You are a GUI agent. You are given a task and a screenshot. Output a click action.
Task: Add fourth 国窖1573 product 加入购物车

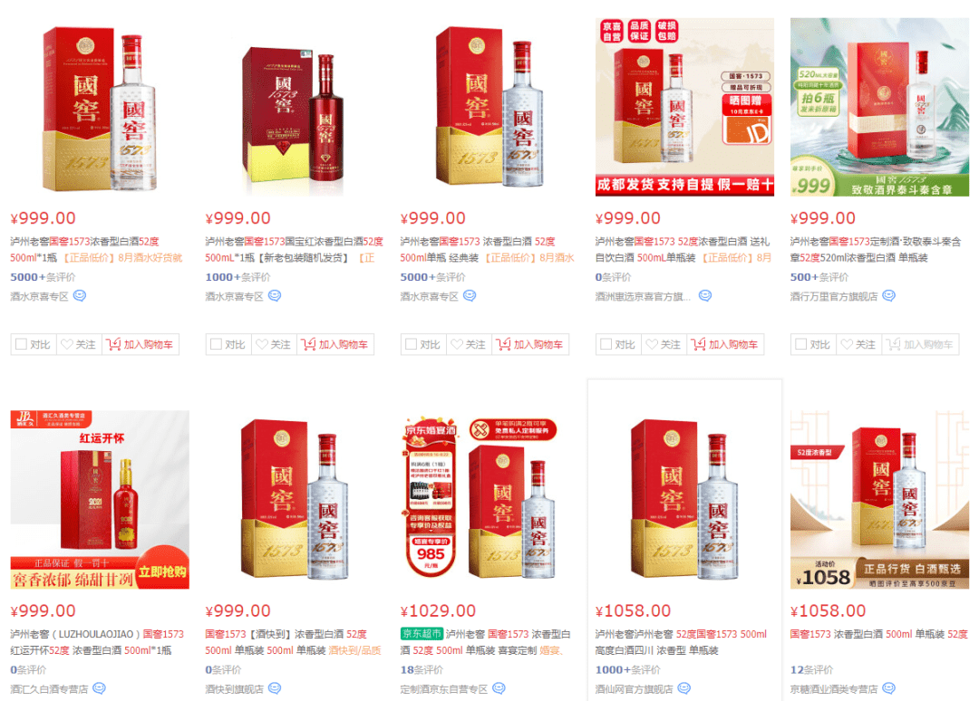click(725, 344)
